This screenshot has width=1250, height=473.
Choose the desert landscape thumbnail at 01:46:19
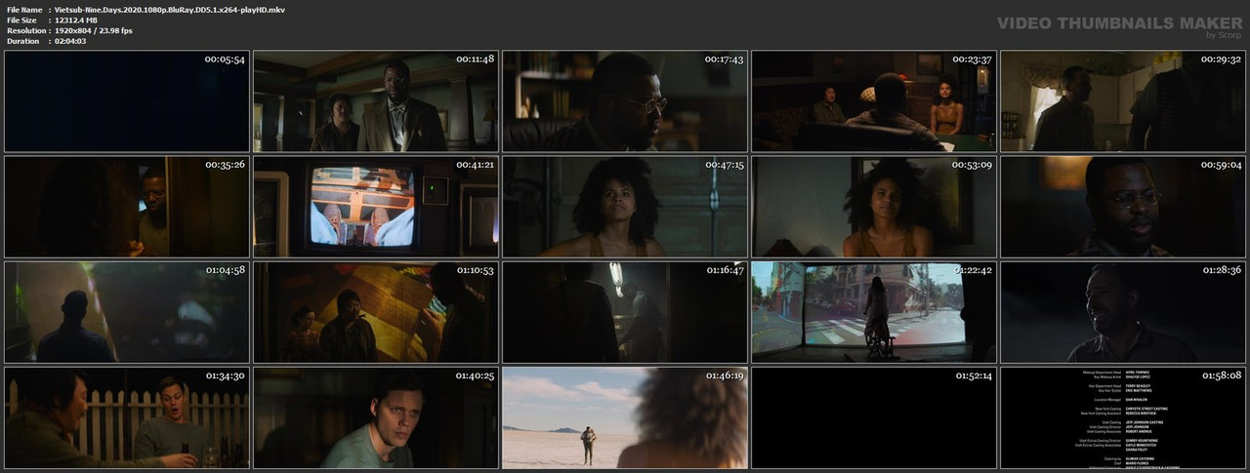(x=625, y=417)
